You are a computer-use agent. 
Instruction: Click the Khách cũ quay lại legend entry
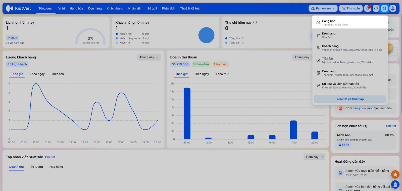pyautogui.click(x=132, y=38)
